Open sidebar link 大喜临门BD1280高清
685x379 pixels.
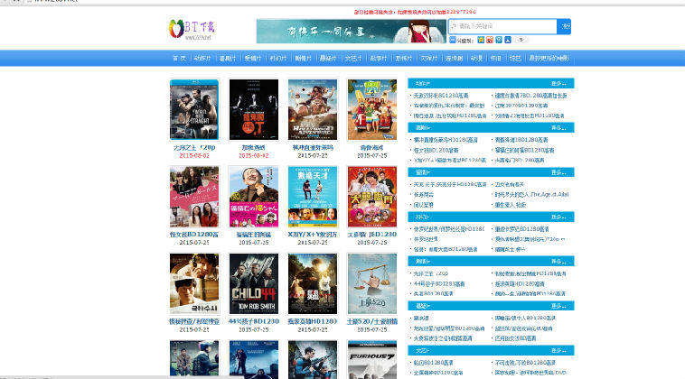[x=520, y=160]
